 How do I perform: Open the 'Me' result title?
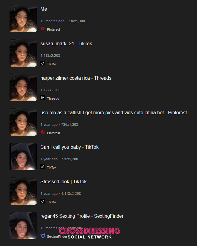point(44,9)
